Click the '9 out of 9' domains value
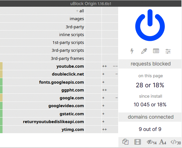Screen dimensions: 182x148 pyautogui.click(x=150, y=129)
